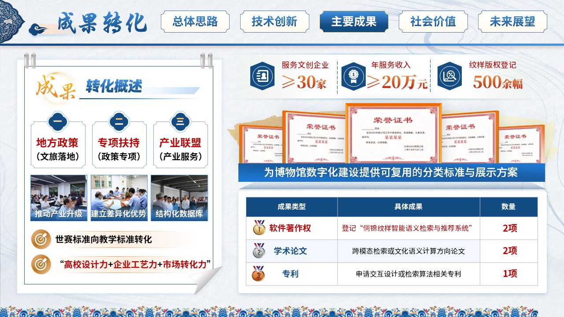The width and height of the screenshot is (564, 317).
Task: Select the 专项扶持 card
Action: 119,144
